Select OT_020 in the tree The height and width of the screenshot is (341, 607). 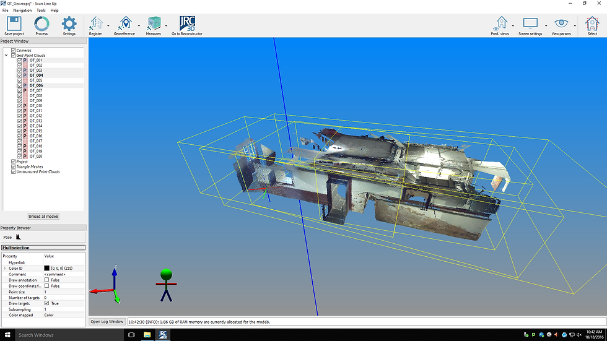[x=36, y=156]
